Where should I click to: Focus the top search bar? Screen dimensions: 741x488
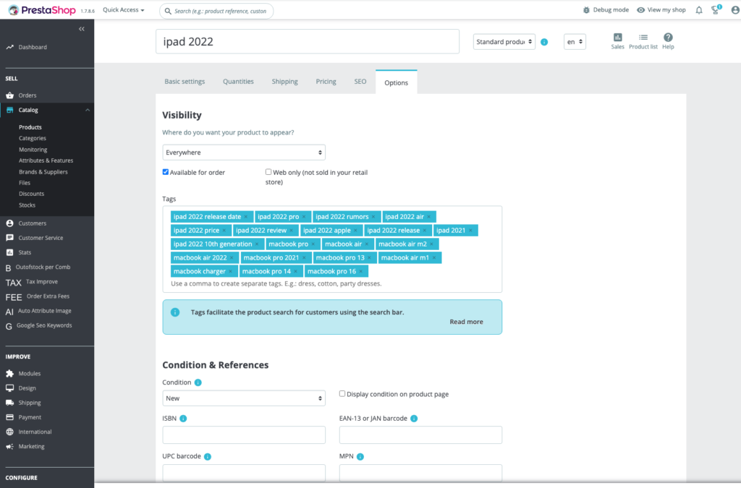coord(216,11)
